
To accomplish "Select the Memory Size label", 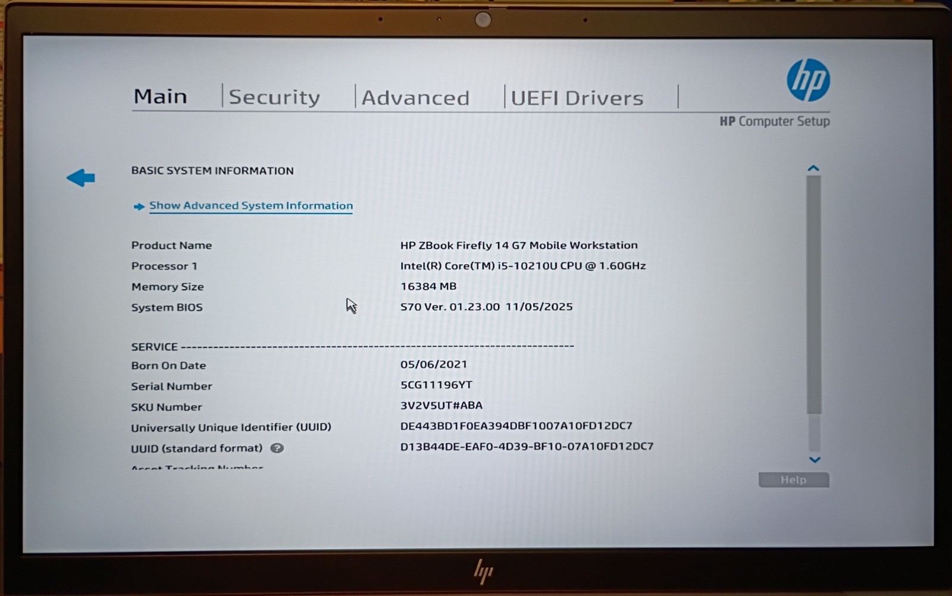I will point(167,287).
